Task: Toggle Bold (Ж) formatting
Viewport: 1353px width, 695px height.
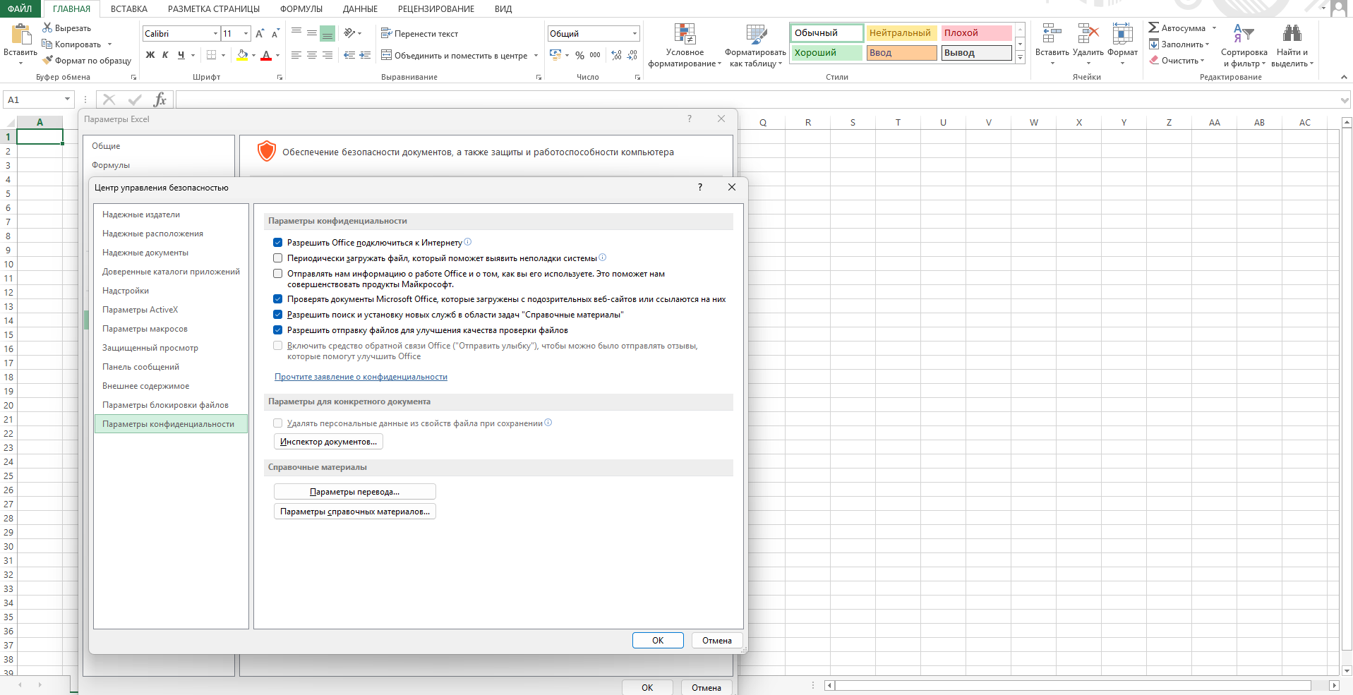Action: pyautogui.click(x=150, y=55)
